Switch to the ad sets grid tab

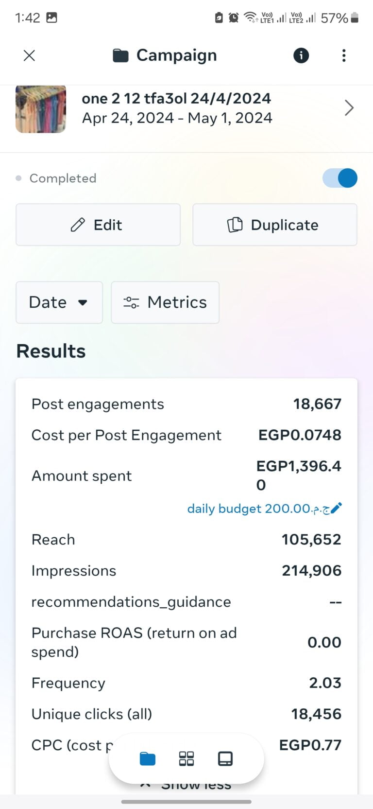[186, 759]
